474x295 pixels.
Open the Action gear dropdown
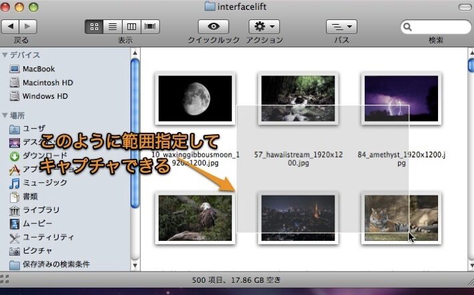(264, 27)
